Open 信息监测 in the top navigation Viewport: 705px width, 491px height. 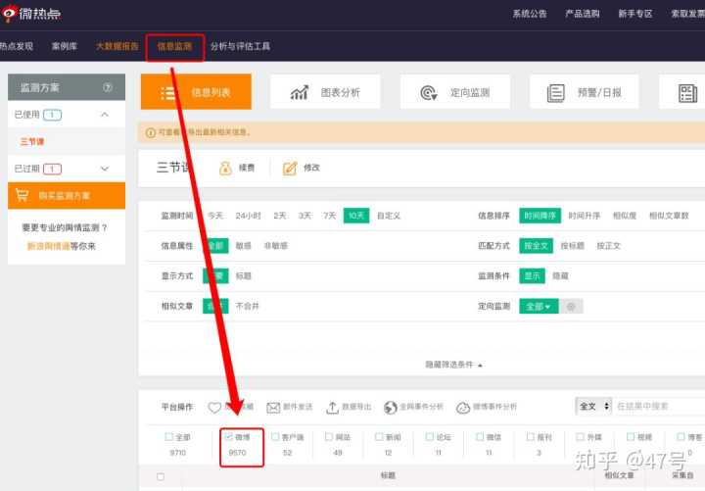pos(174,46)
